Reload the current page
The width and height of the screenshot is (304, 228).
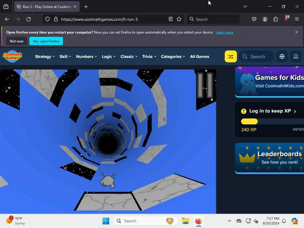point(28,19)
